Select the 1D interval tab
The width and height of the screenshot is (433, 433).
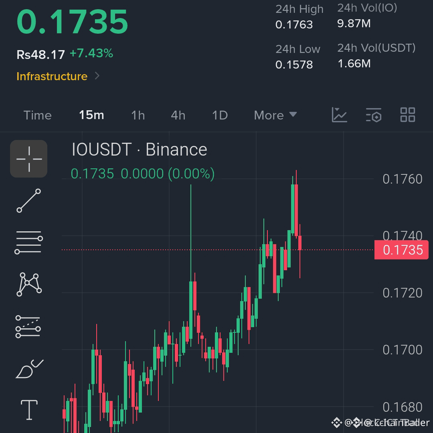coord(220,115)
